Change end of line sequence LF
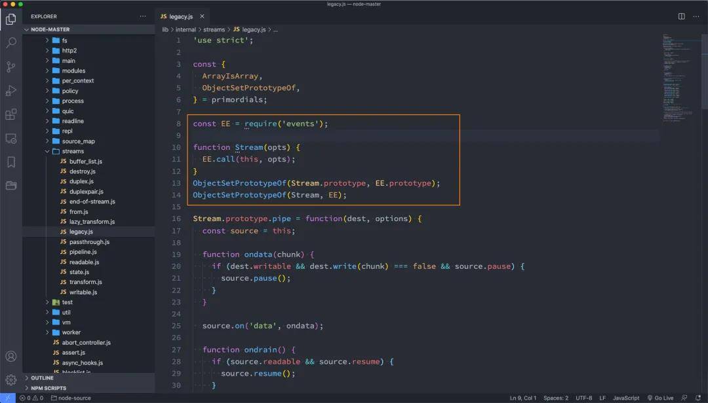Viewport: 708px width, 403px height. 602,398
